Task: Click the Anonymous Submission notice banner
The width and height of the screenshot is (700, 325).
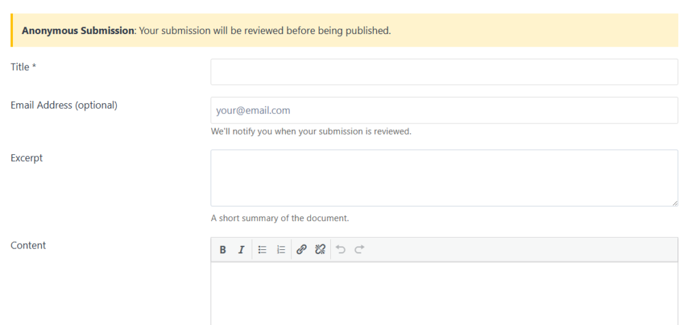Action: pyautogui.click(x=345, y=30)
